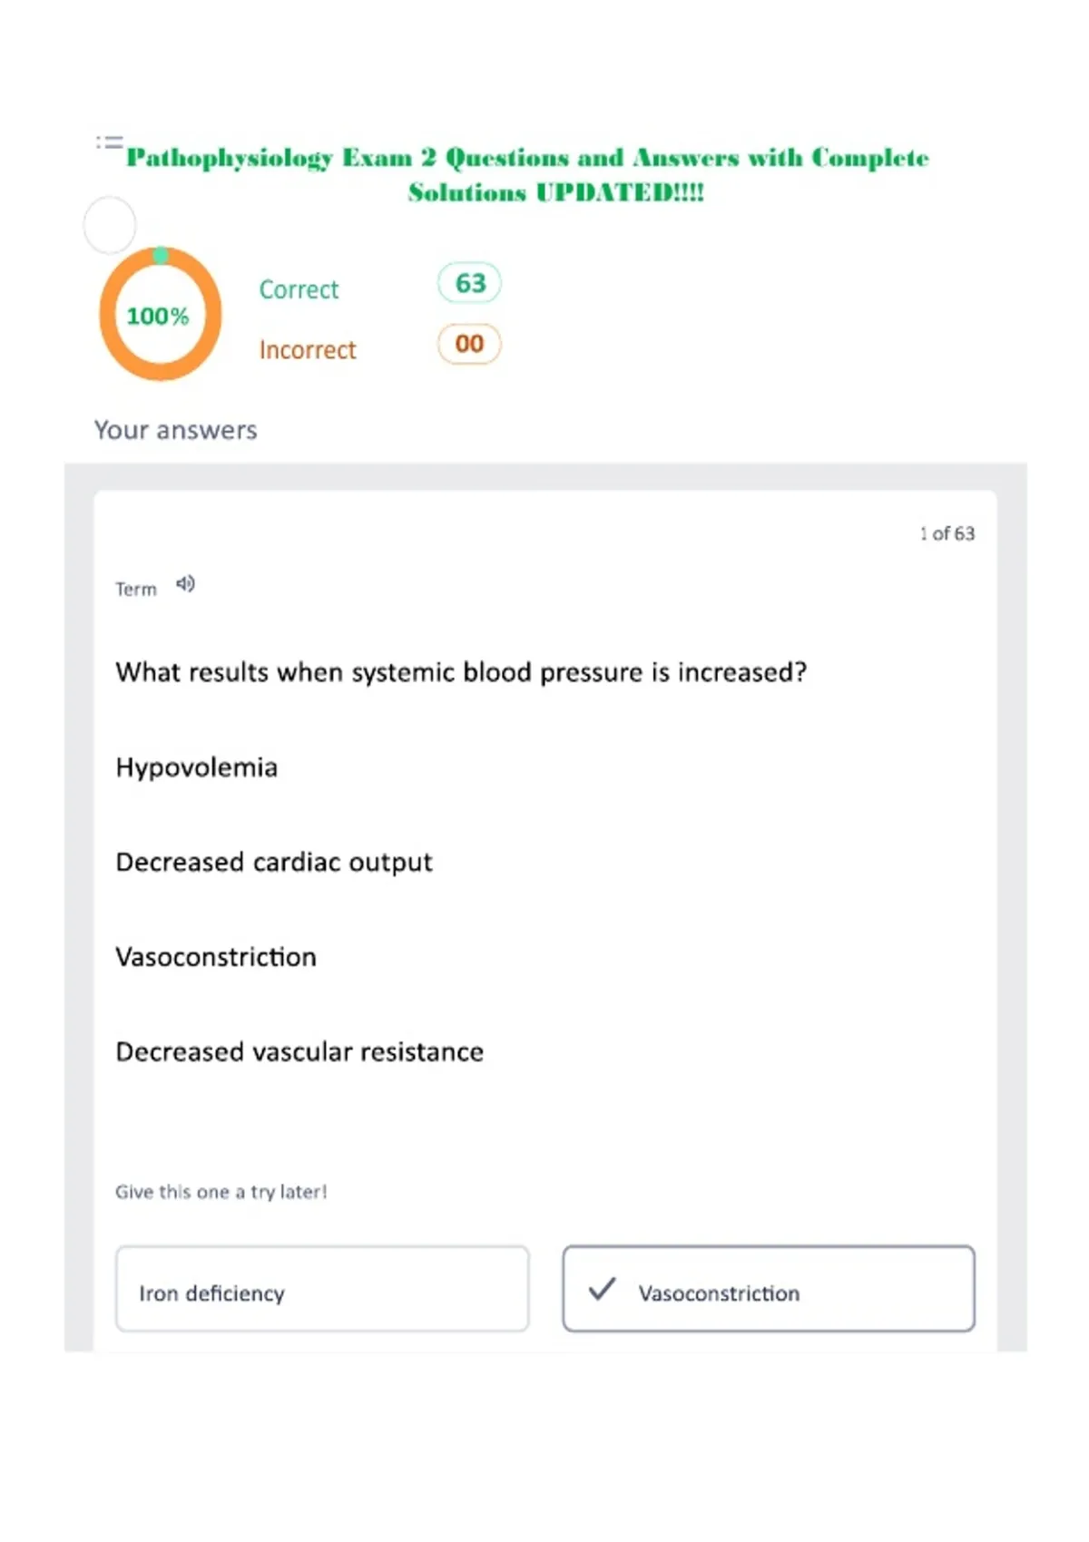The image size is (1089, 1542).
Task: Select the Iron deficiency answer box
Action: pos(322,1289)
